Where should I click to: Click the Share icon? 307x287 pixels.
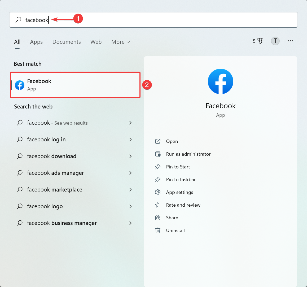click(158, 218)
